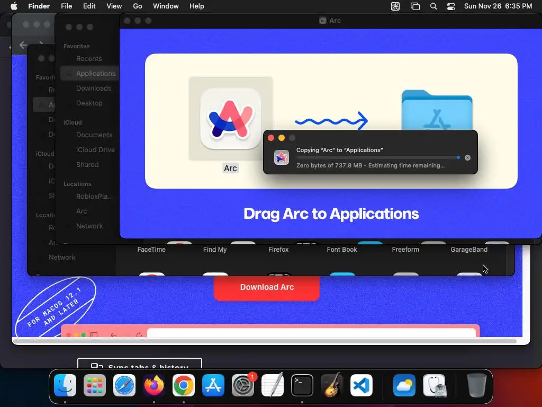Click the Freeform app label
542x407 pixels.
pyautogui.click(x=405, y=250)
